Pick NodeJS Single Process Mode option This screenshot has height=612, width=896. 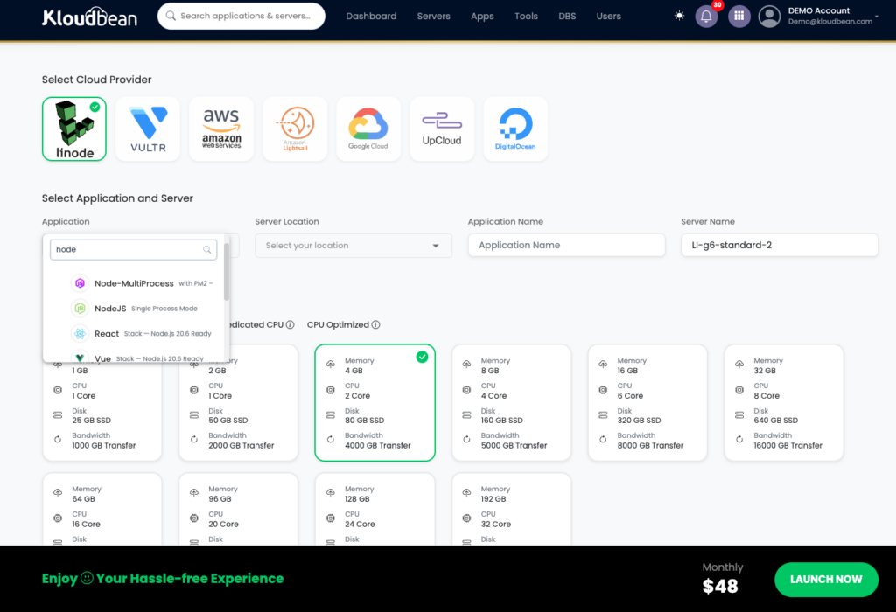pyautogui.click(x=136, y=309)
